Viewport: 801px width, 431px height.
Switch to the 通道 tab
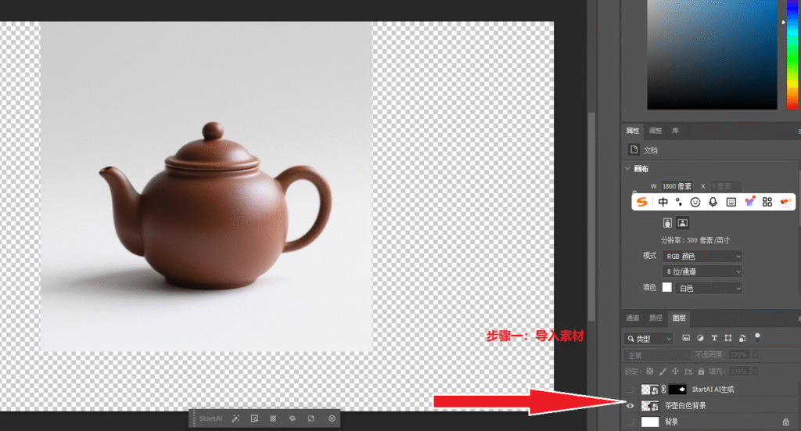click(x=633, y=318)
